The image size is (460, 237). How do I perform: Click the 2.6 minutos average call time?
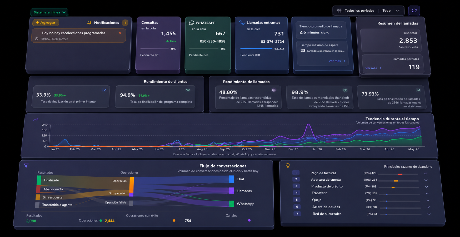pyautogui.click(x=309, y=32)
